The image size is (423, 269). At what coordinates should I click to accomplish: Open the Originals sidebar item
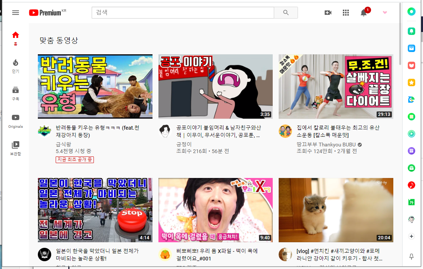16,121
